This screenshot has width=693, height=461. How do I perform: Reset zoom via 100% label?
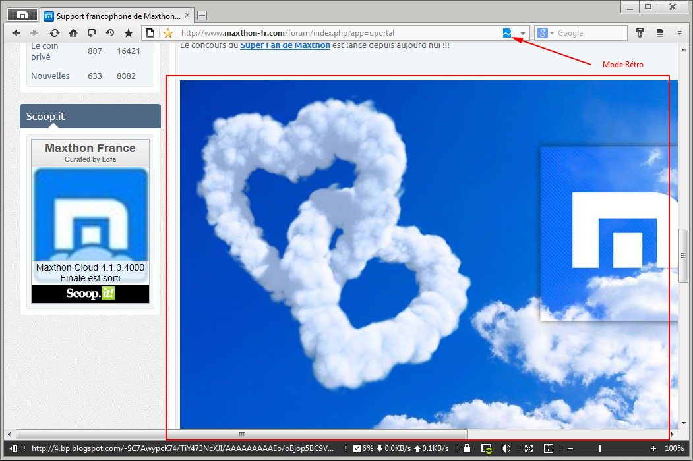pyautogui.click(x=674, y=448)
